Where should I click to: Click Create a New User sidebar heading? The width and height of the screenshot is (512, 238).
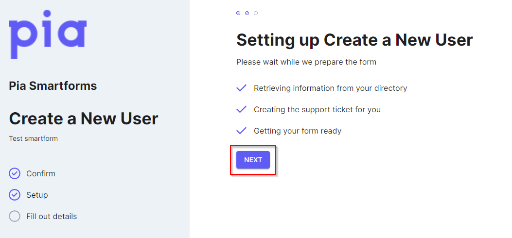(84, 119)
